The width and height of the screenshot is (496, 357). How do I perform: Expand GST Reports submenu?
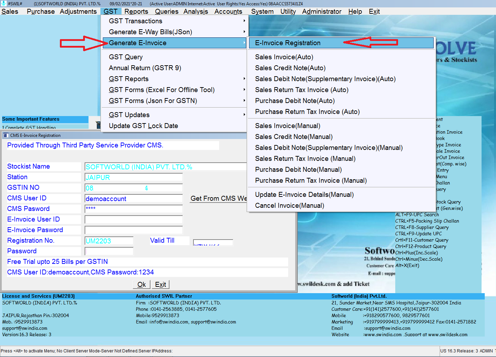(x=175, y=79)
